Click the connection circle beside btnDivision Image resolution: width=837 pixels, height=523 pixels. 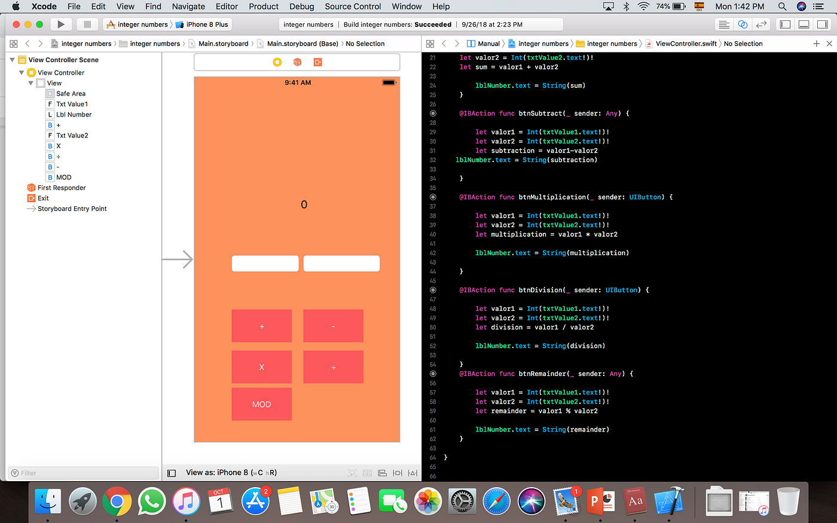coord(433,290)
